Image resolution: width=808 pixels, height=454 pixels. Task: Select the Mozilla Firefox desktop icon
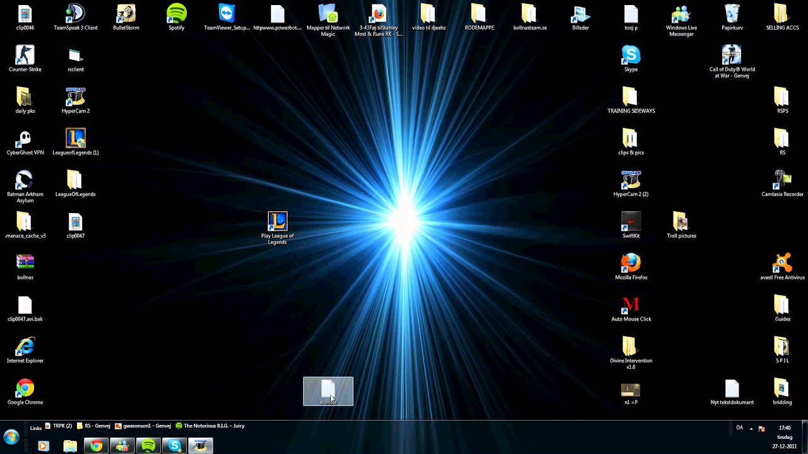(x=631, y=267)
